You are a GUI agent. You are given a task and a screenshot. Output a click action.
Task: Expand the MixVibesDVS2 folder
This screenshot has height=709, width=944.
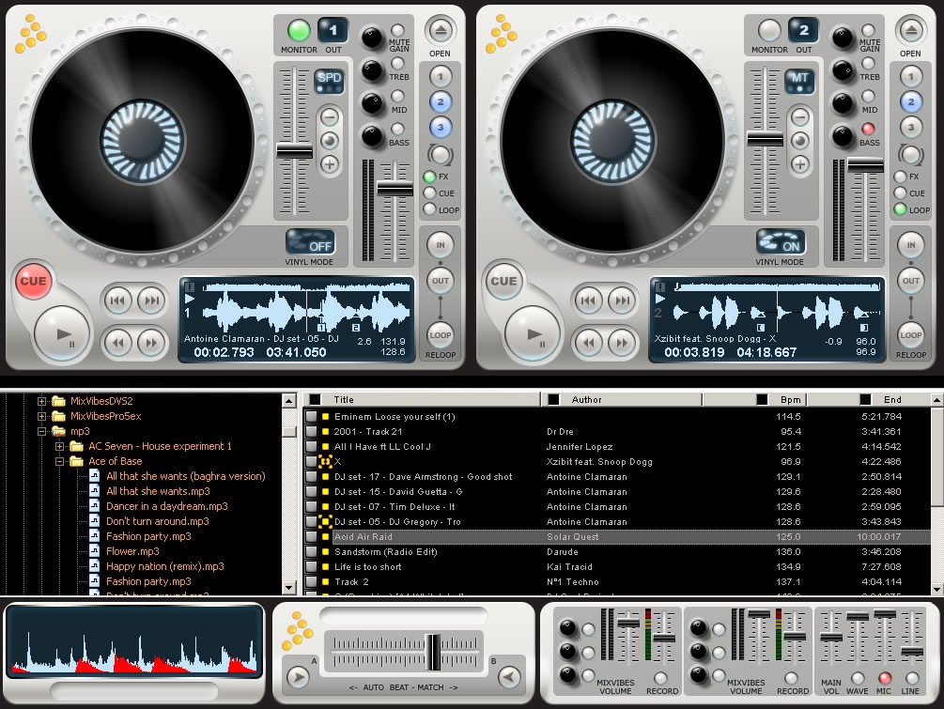pos(41,401)
